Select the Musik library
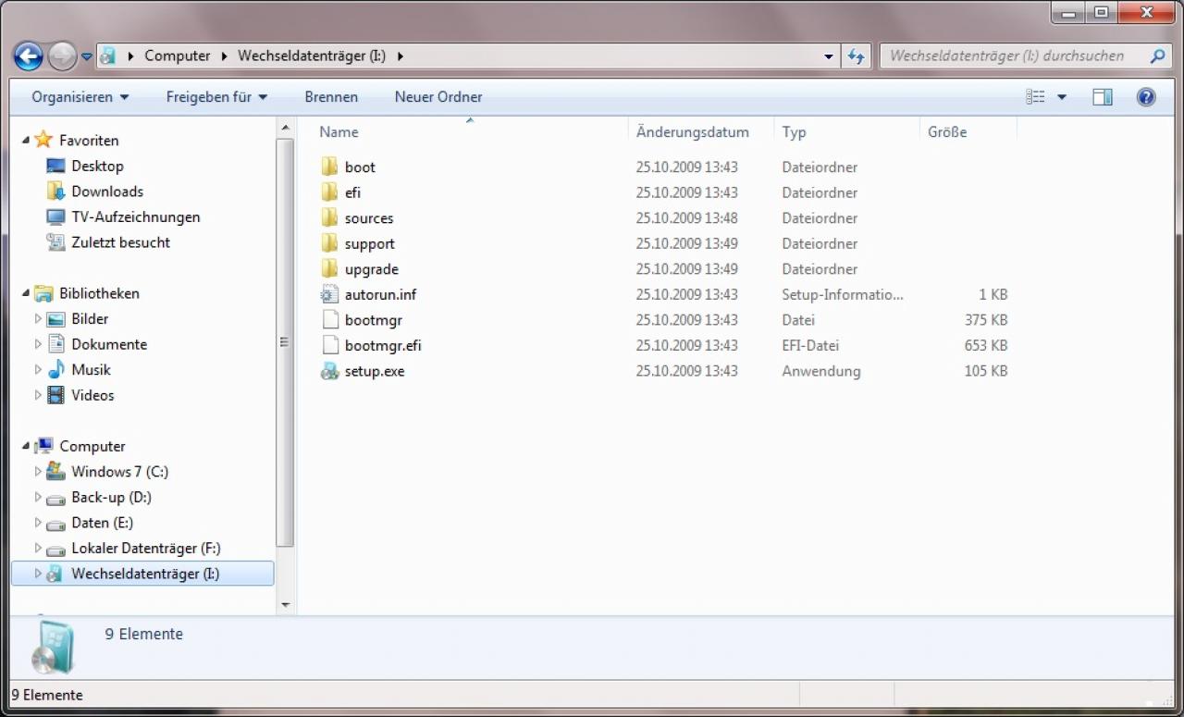Image resolution: width=1184 pixels, height=717 pixels. (x=91, y=370)
